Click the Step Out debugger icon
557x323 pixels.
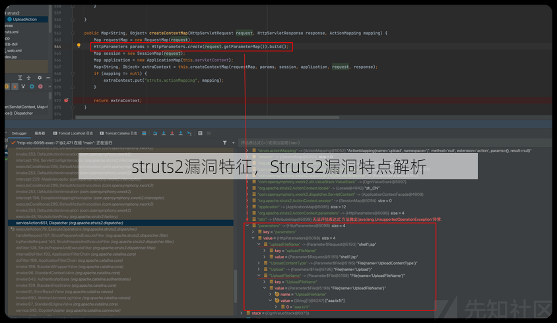(x=180, y=133)
